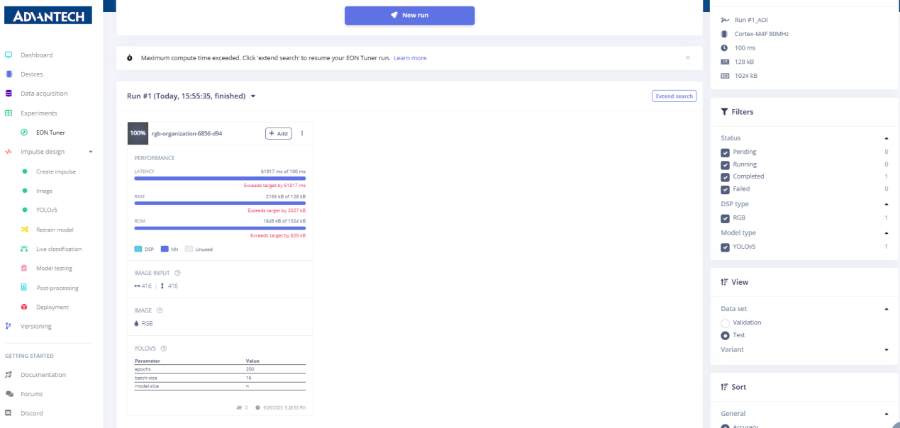Click the Filters funnel icon

[x=724, y=112]
